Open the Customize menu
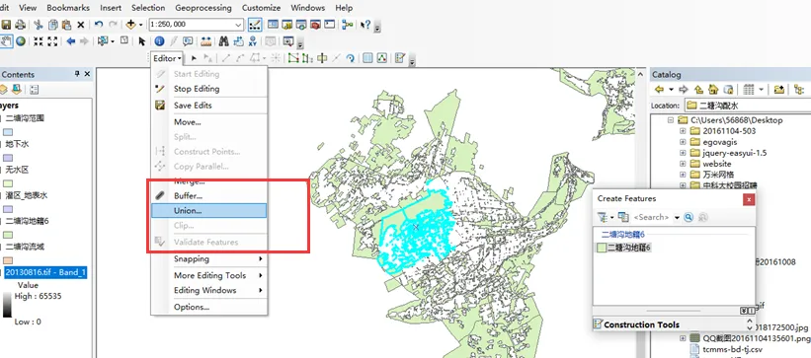The width and height of the screenshot is (811, 358). coord(261,8)
